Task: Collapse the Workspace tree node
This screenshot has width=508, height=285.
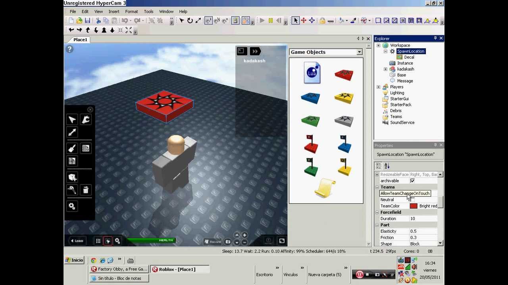Action: tap(378, 46)
